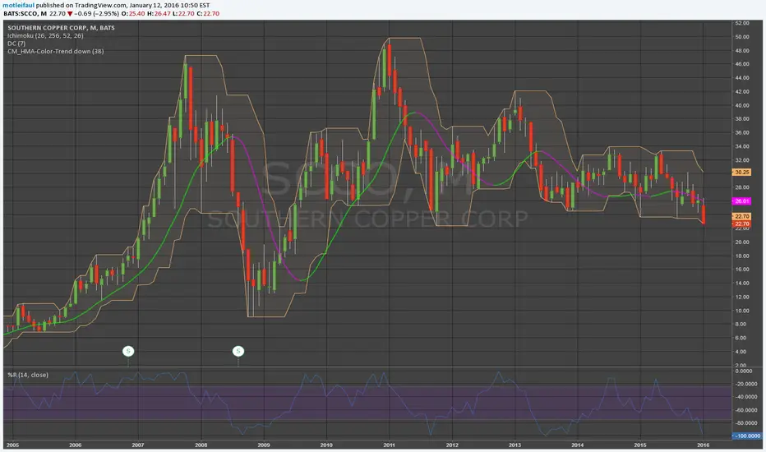Click the 2006 label on time axis
Image resolution: width=766 pixels, height=452 pixels.
point(76,445)
